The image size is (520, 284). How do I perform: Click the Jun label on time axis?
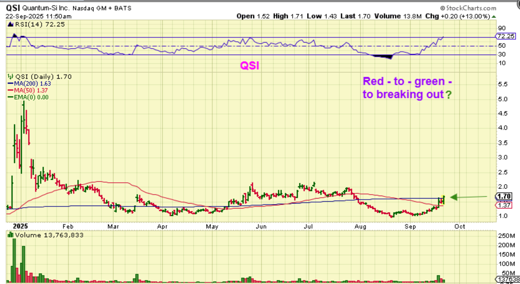261,226
